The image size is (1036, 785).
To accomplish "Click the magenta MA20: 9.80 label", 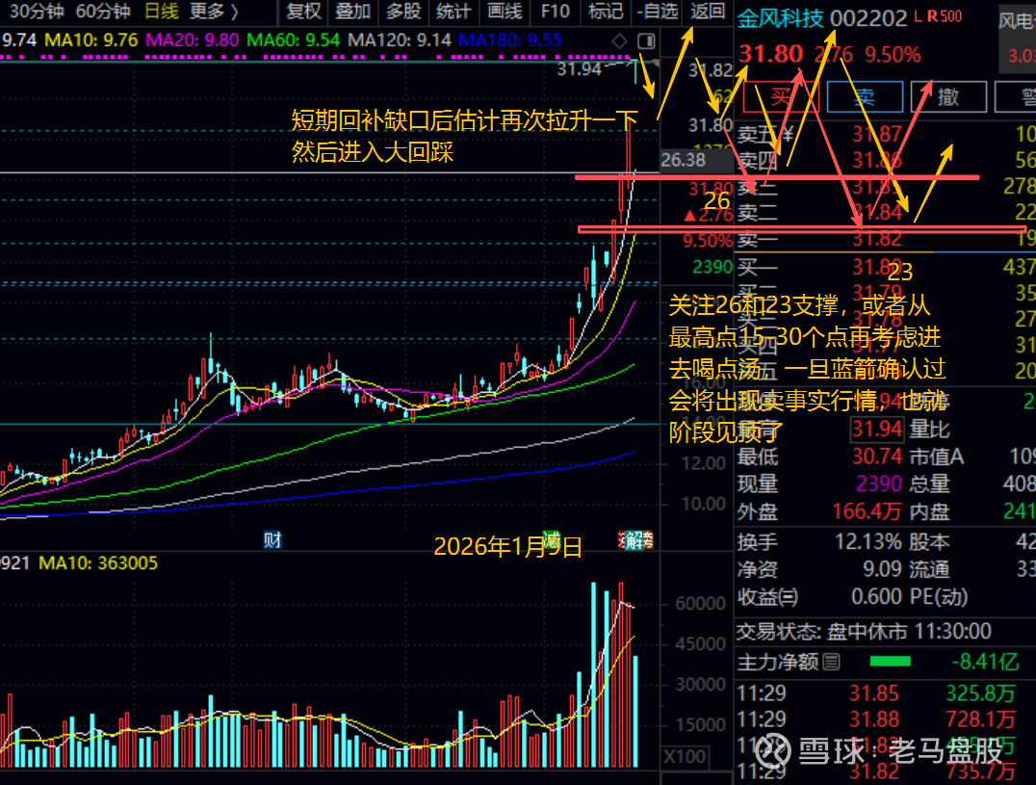I will 192,40.
